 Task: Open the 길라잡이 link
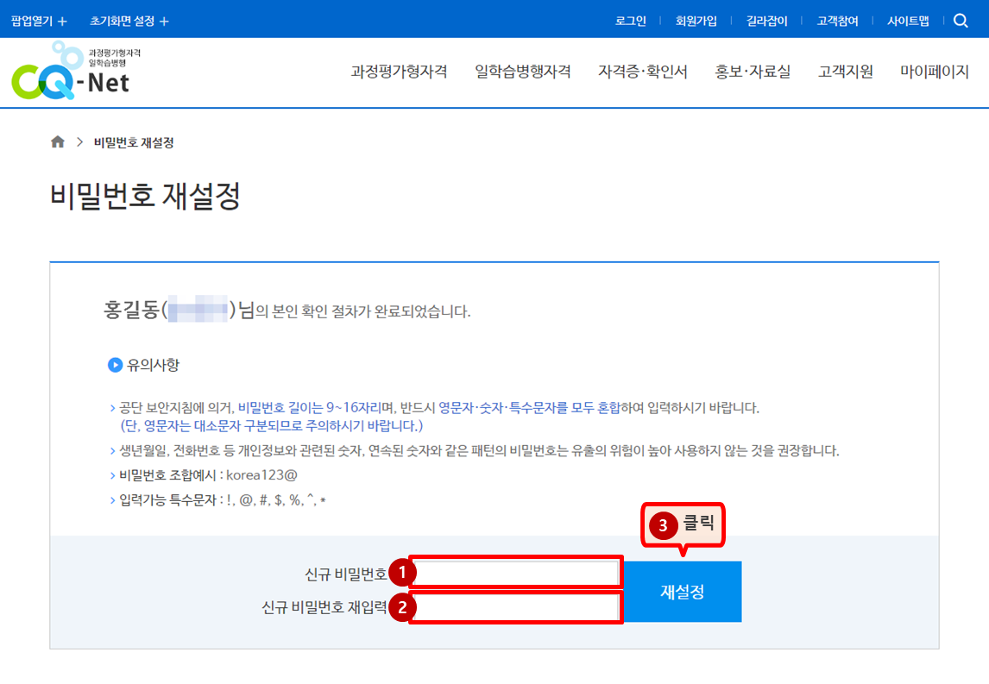click(767, 21)
